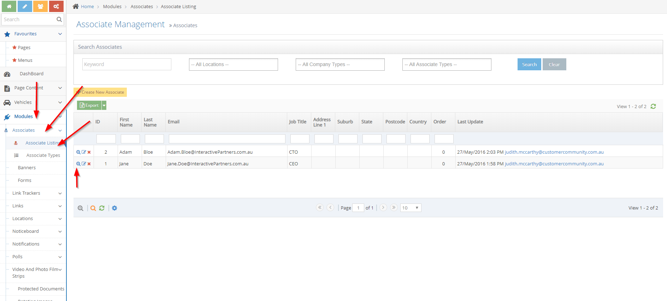667x301 pixels.
Task: Click the green refresh icon near view count
Action: click(x=653, y=106)
